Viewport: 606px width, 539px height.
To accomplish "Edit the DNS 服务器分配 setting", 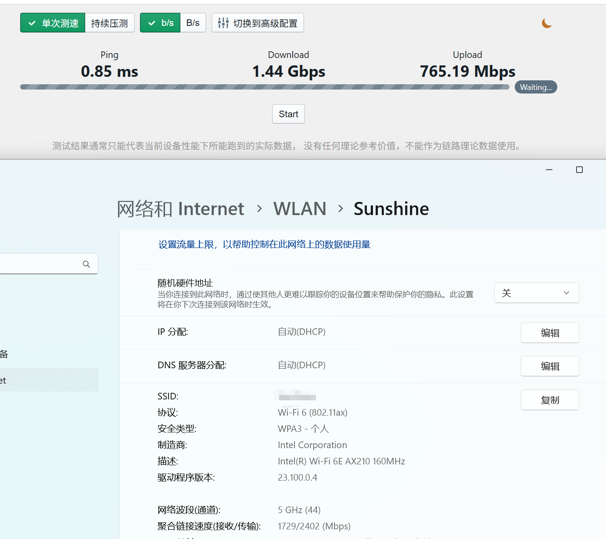I will pyautogui.click(x=549, y=366).
